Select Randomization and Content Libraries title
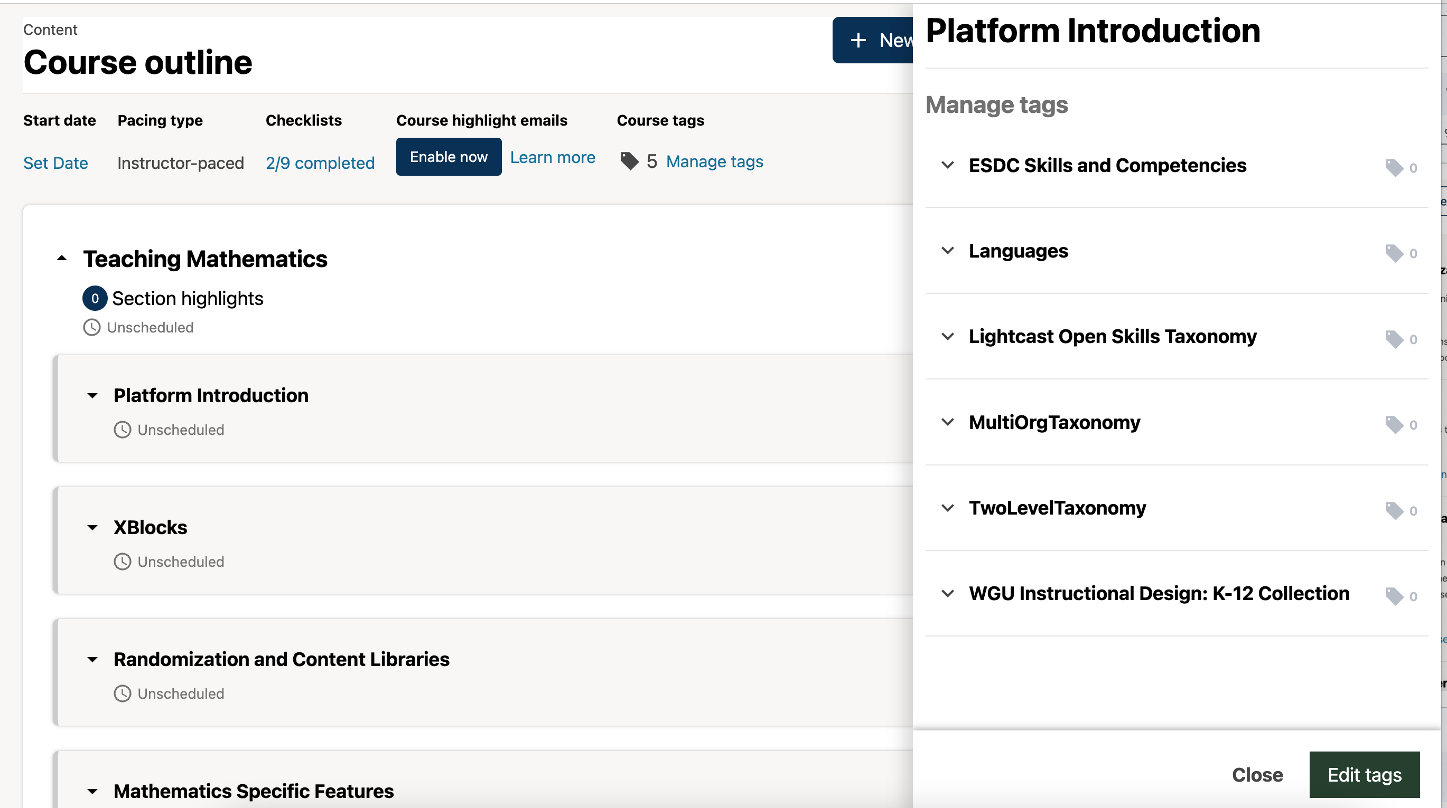Screen dimensions: 1447x808 pos(282,659)
